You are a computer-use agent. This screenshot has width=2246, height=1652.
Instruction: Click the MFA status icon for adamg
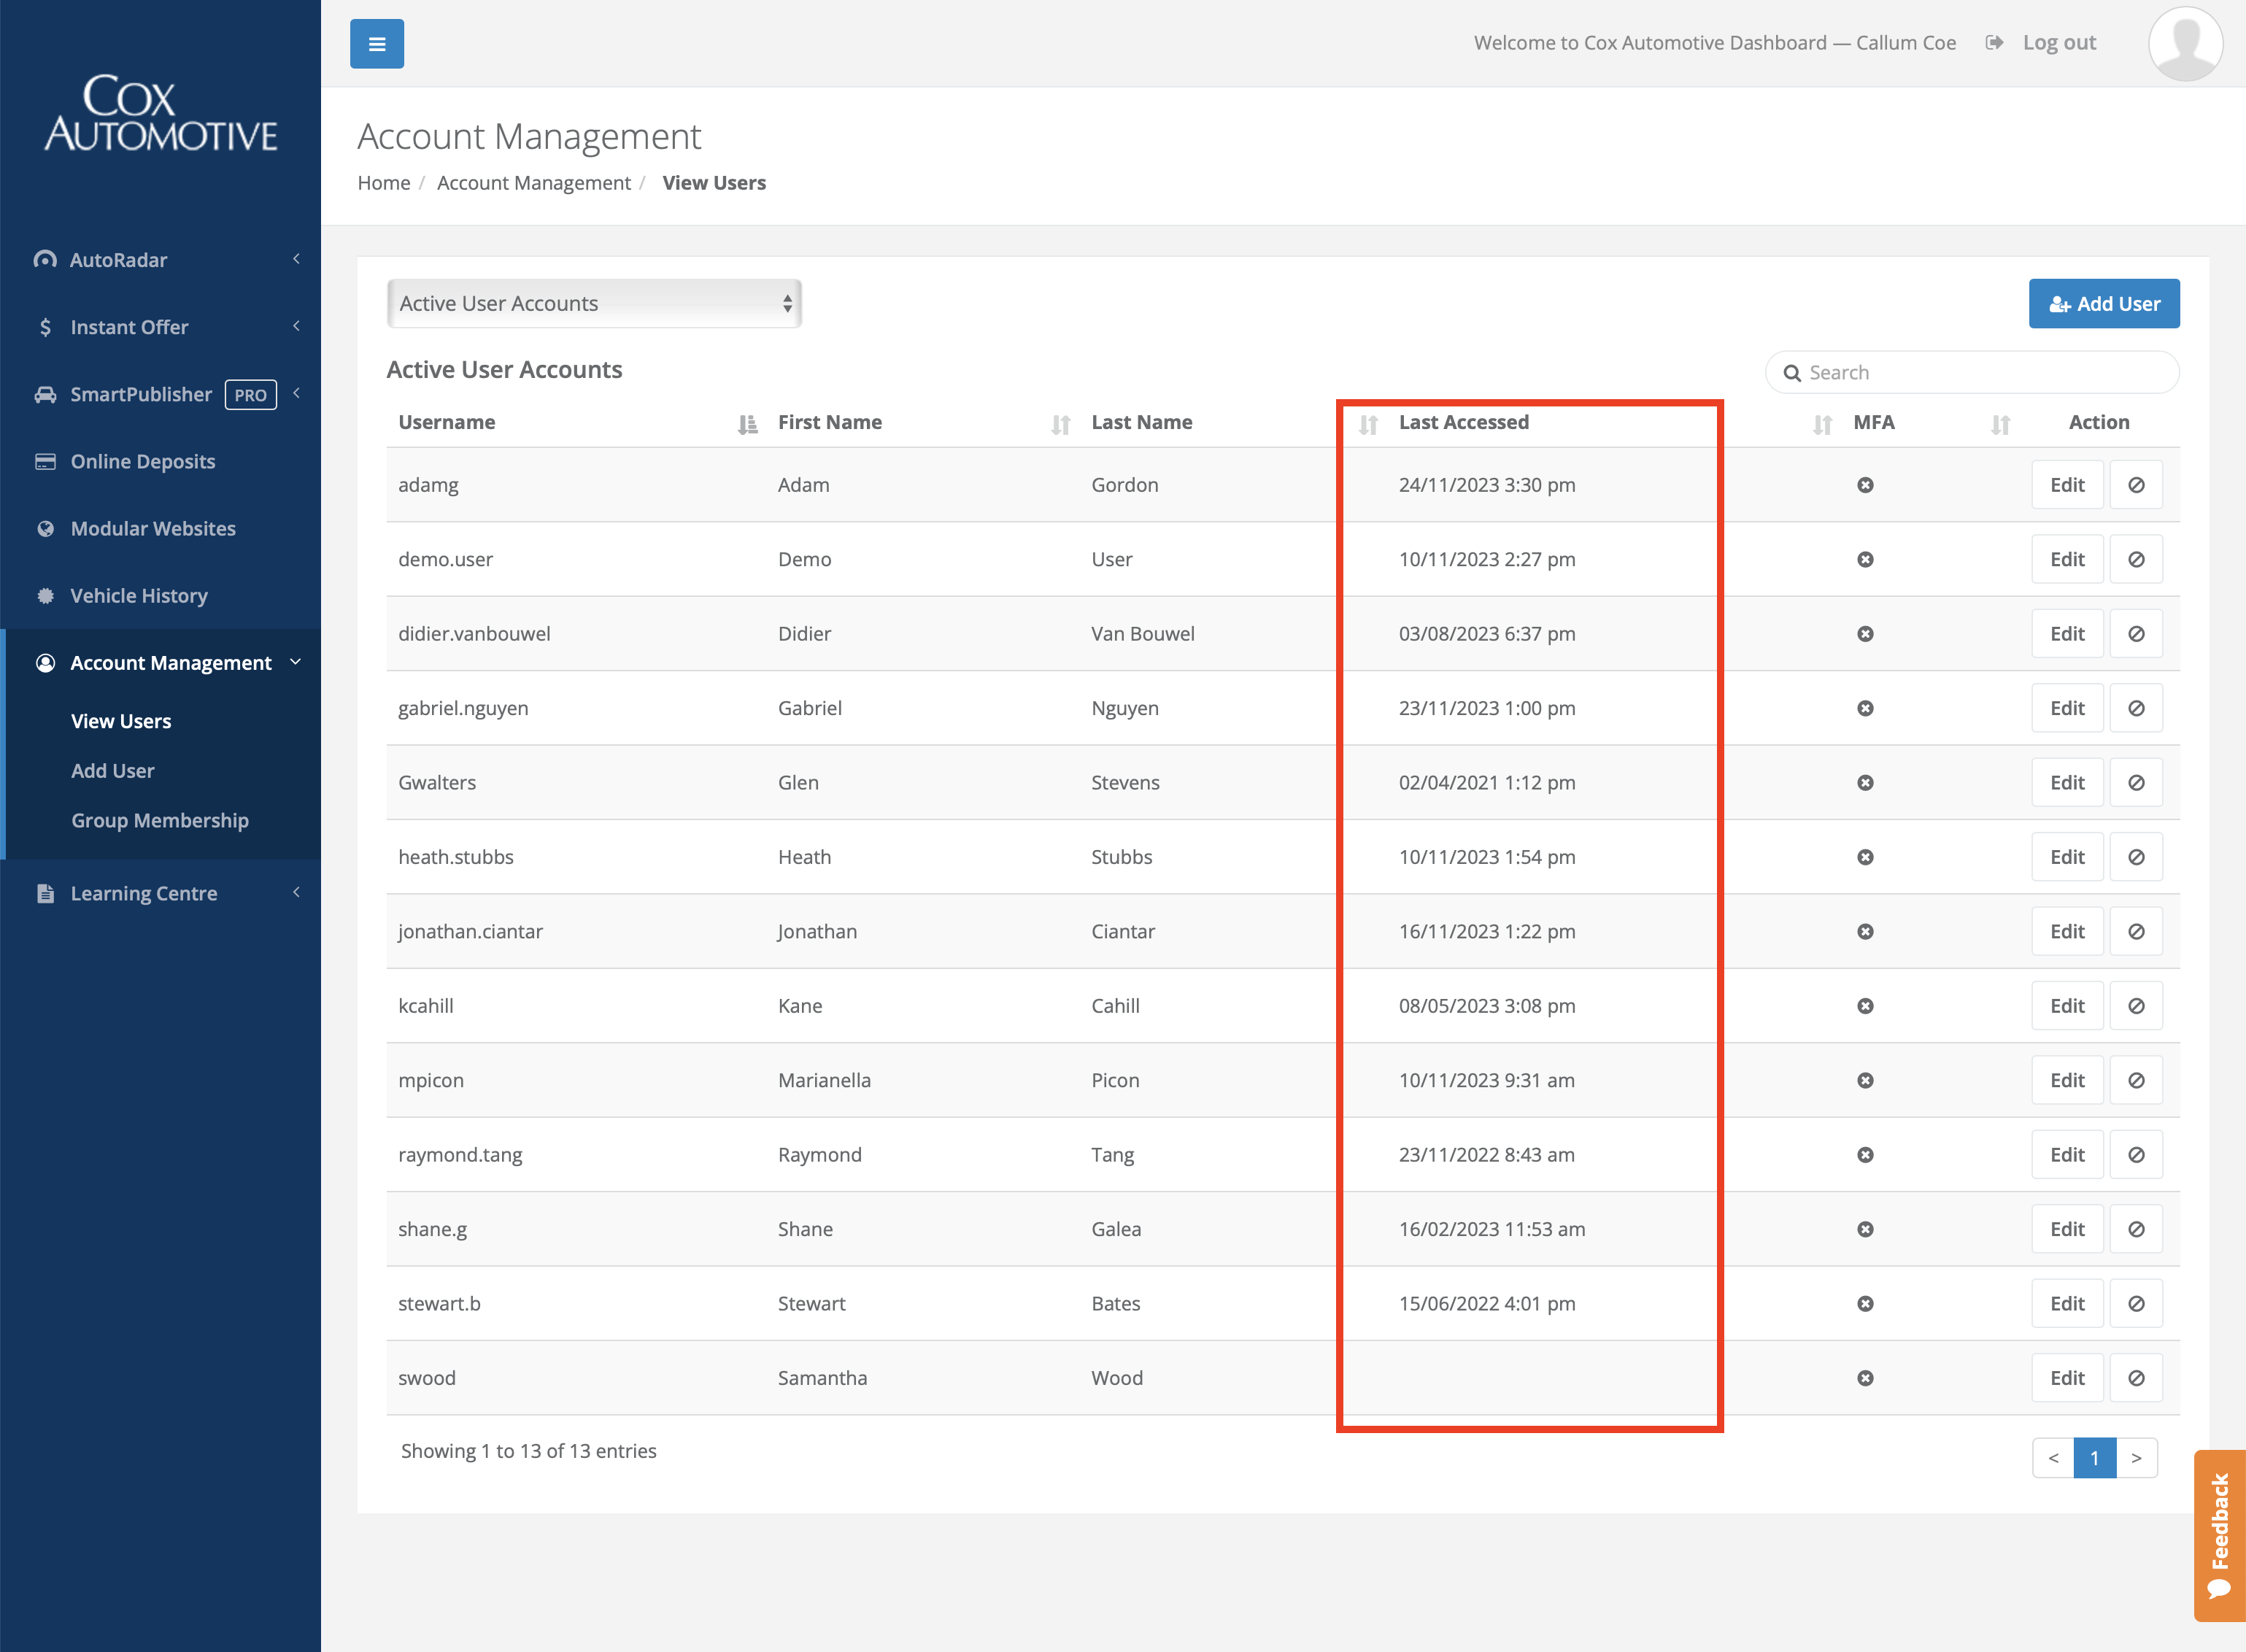click(1865, 485)
